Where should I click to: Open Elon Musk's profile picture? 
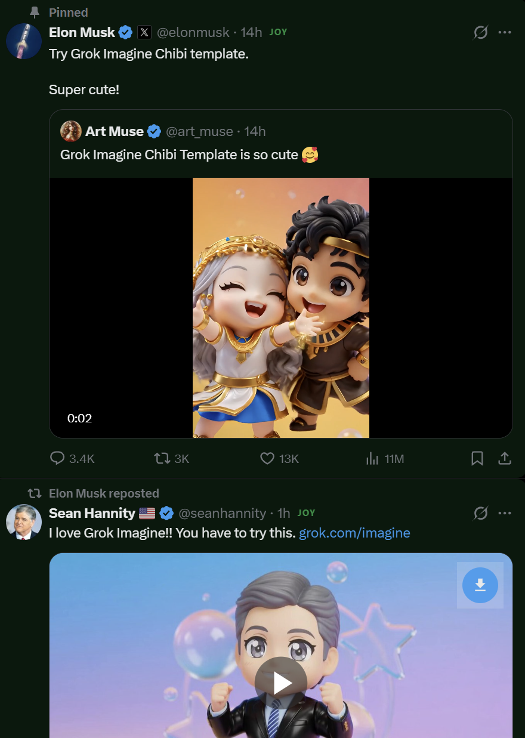24,41
